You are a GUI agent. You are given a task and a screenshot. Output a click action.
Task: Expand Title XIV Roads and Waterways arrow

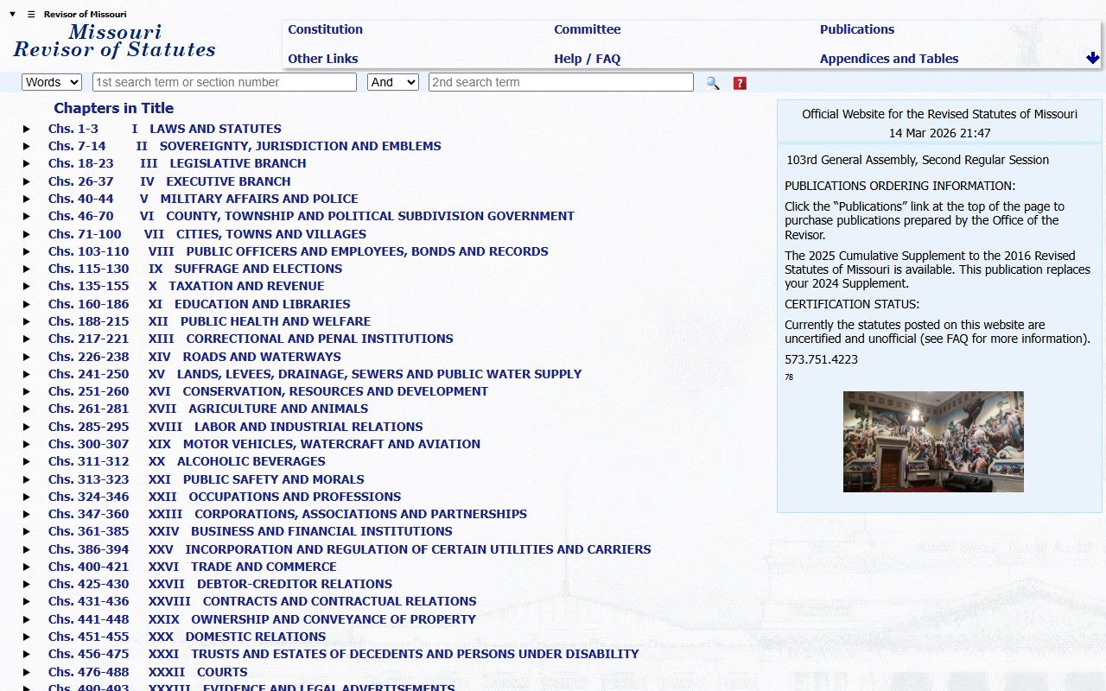(27, 357)
